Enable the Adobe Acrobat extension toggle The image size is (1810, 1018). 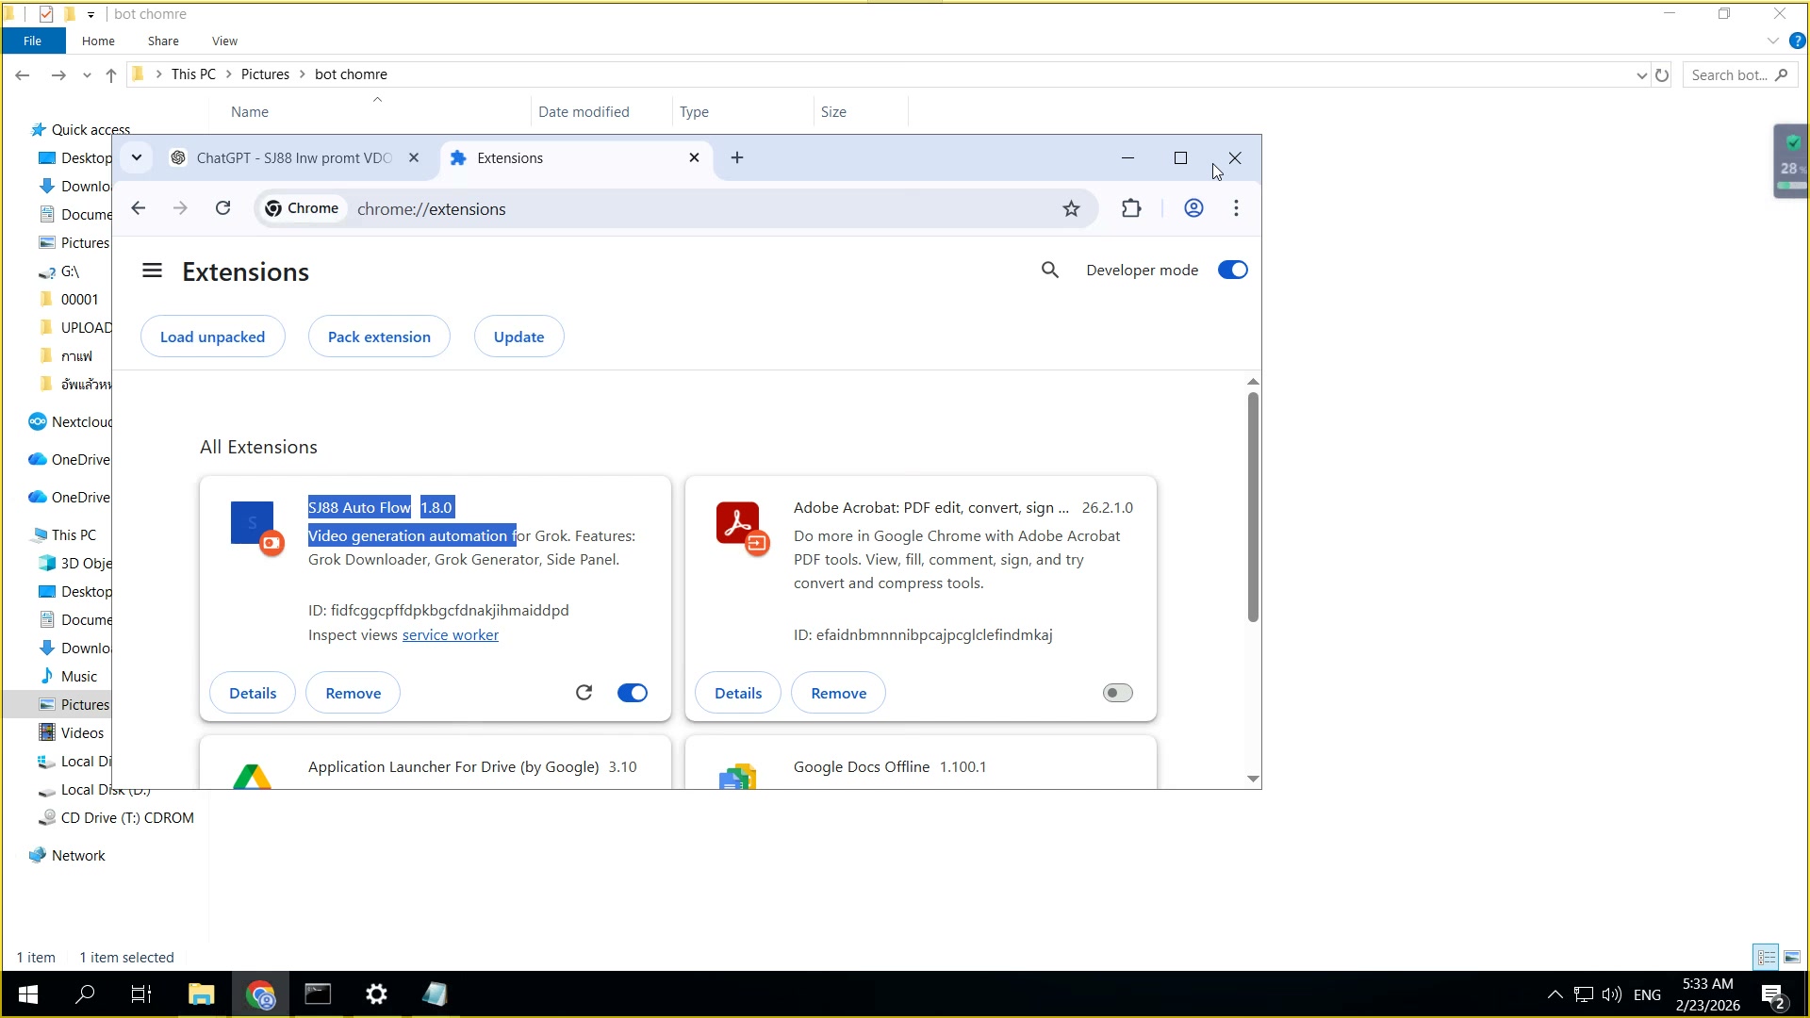(1117, 693)
